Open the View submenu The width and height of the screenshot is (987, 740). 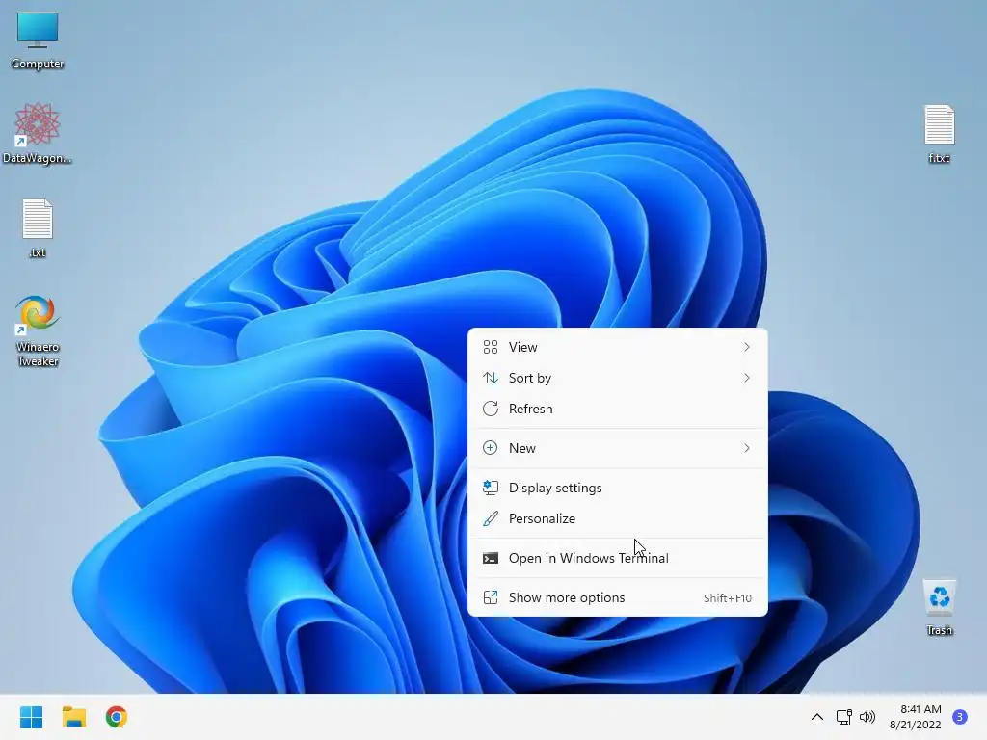click(x=618, y=347)
